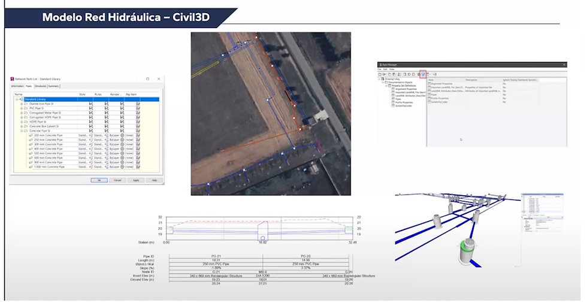Click the Pay Item icon for 900 mm Concrete Pipe
This screenshot has height=303, width=587.
click(x=138, y=162)
